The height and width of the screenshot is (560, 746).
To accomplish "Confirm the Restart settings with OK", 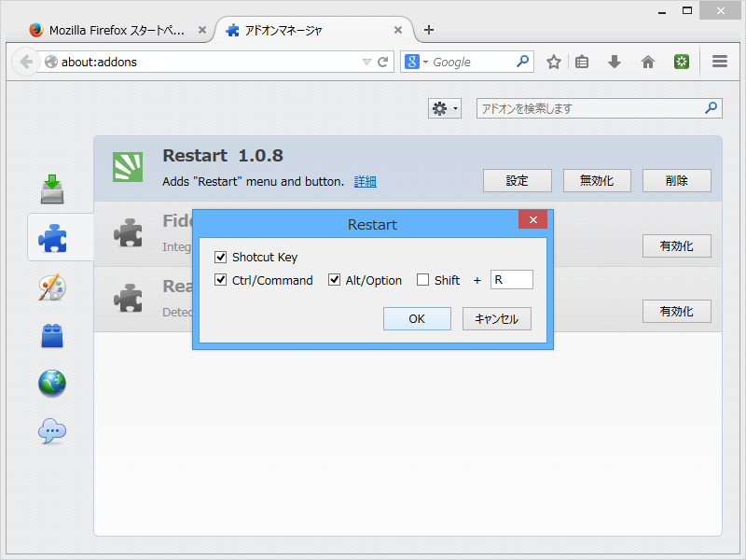I will point(417,318).
